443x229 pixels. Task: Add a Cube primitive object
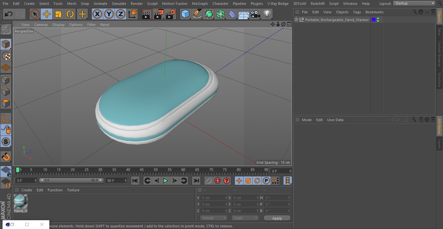[x=185, y=14]
